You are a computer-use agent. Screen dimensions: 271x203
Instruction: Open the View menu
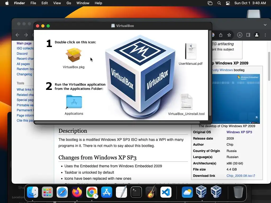(57, 3)
